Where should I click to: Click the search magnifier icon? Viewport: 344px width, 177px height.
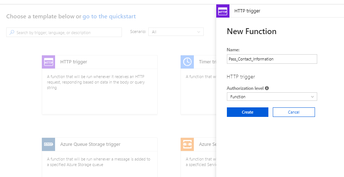11,33
